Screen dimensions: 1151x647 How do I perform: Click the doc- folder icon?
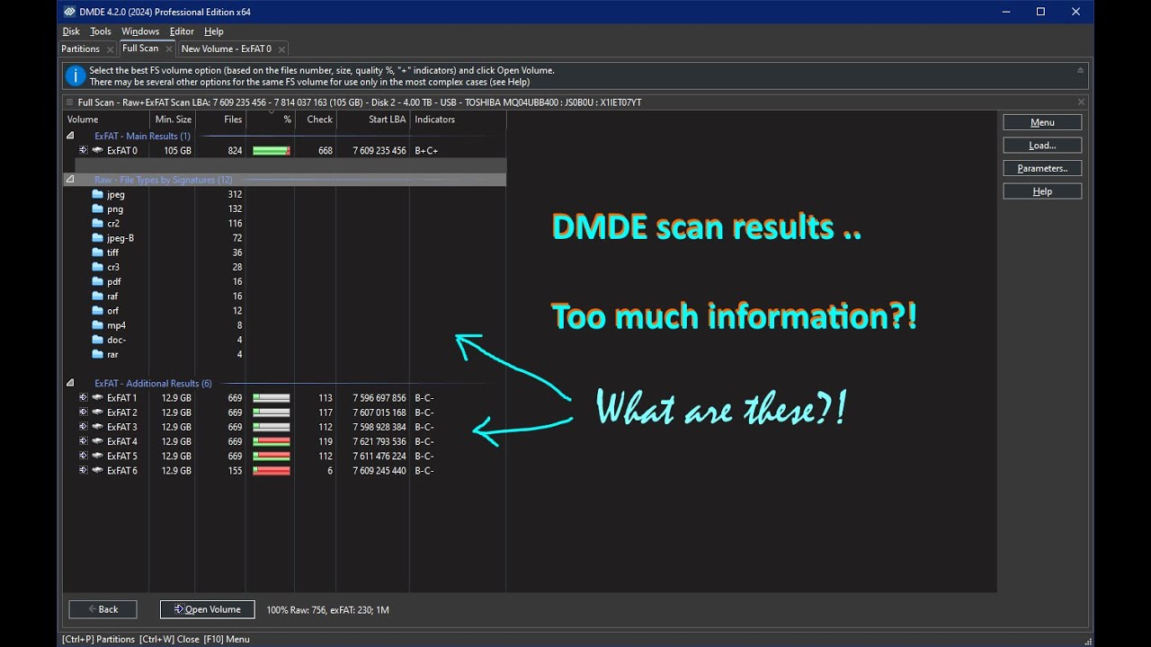tap(98, 340)
